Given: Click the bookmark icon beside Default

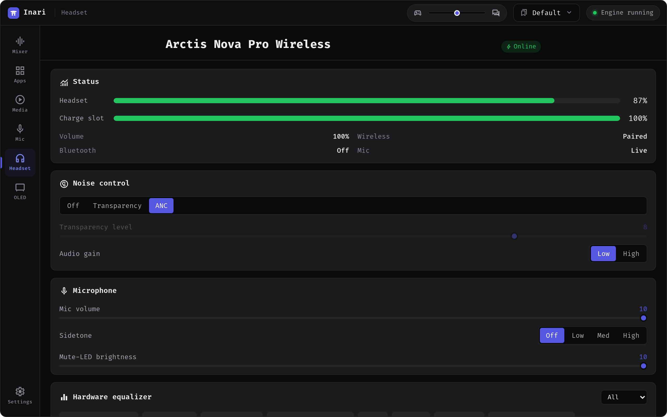Looking at the screenshot, I should (x=524, y=13).
